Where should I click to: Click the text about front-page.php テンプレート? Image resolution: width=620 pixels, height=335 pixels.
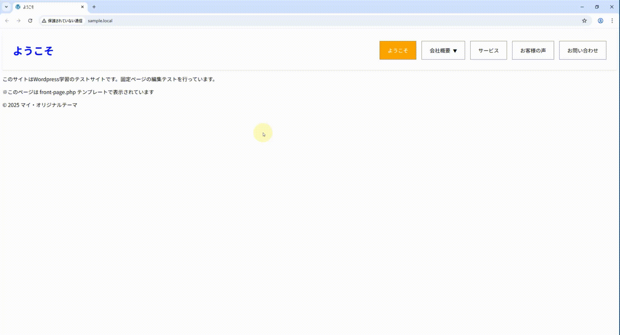click(78, 92)
